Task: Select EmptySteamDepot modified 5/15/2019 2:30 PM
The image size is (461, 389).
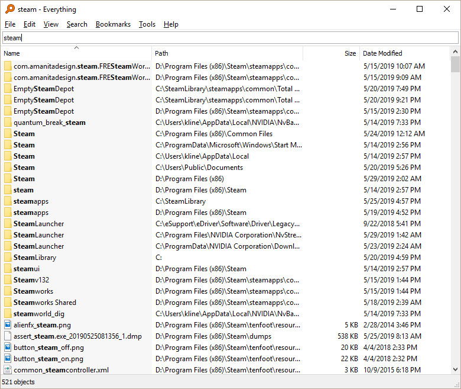Action: (44, 111)
